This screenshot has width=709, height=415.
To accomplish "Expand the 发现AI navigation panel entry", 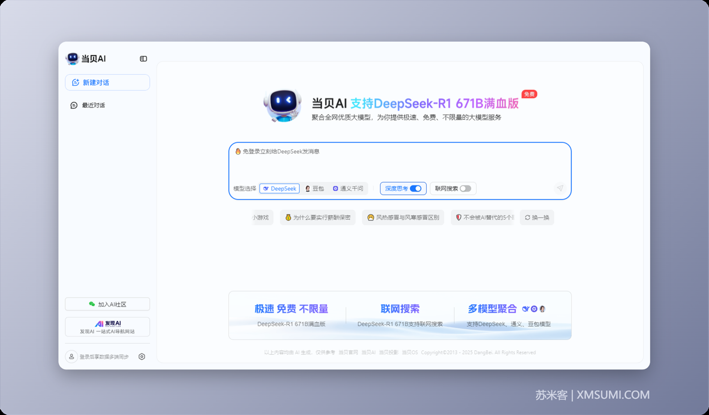I will click(107, 327).
